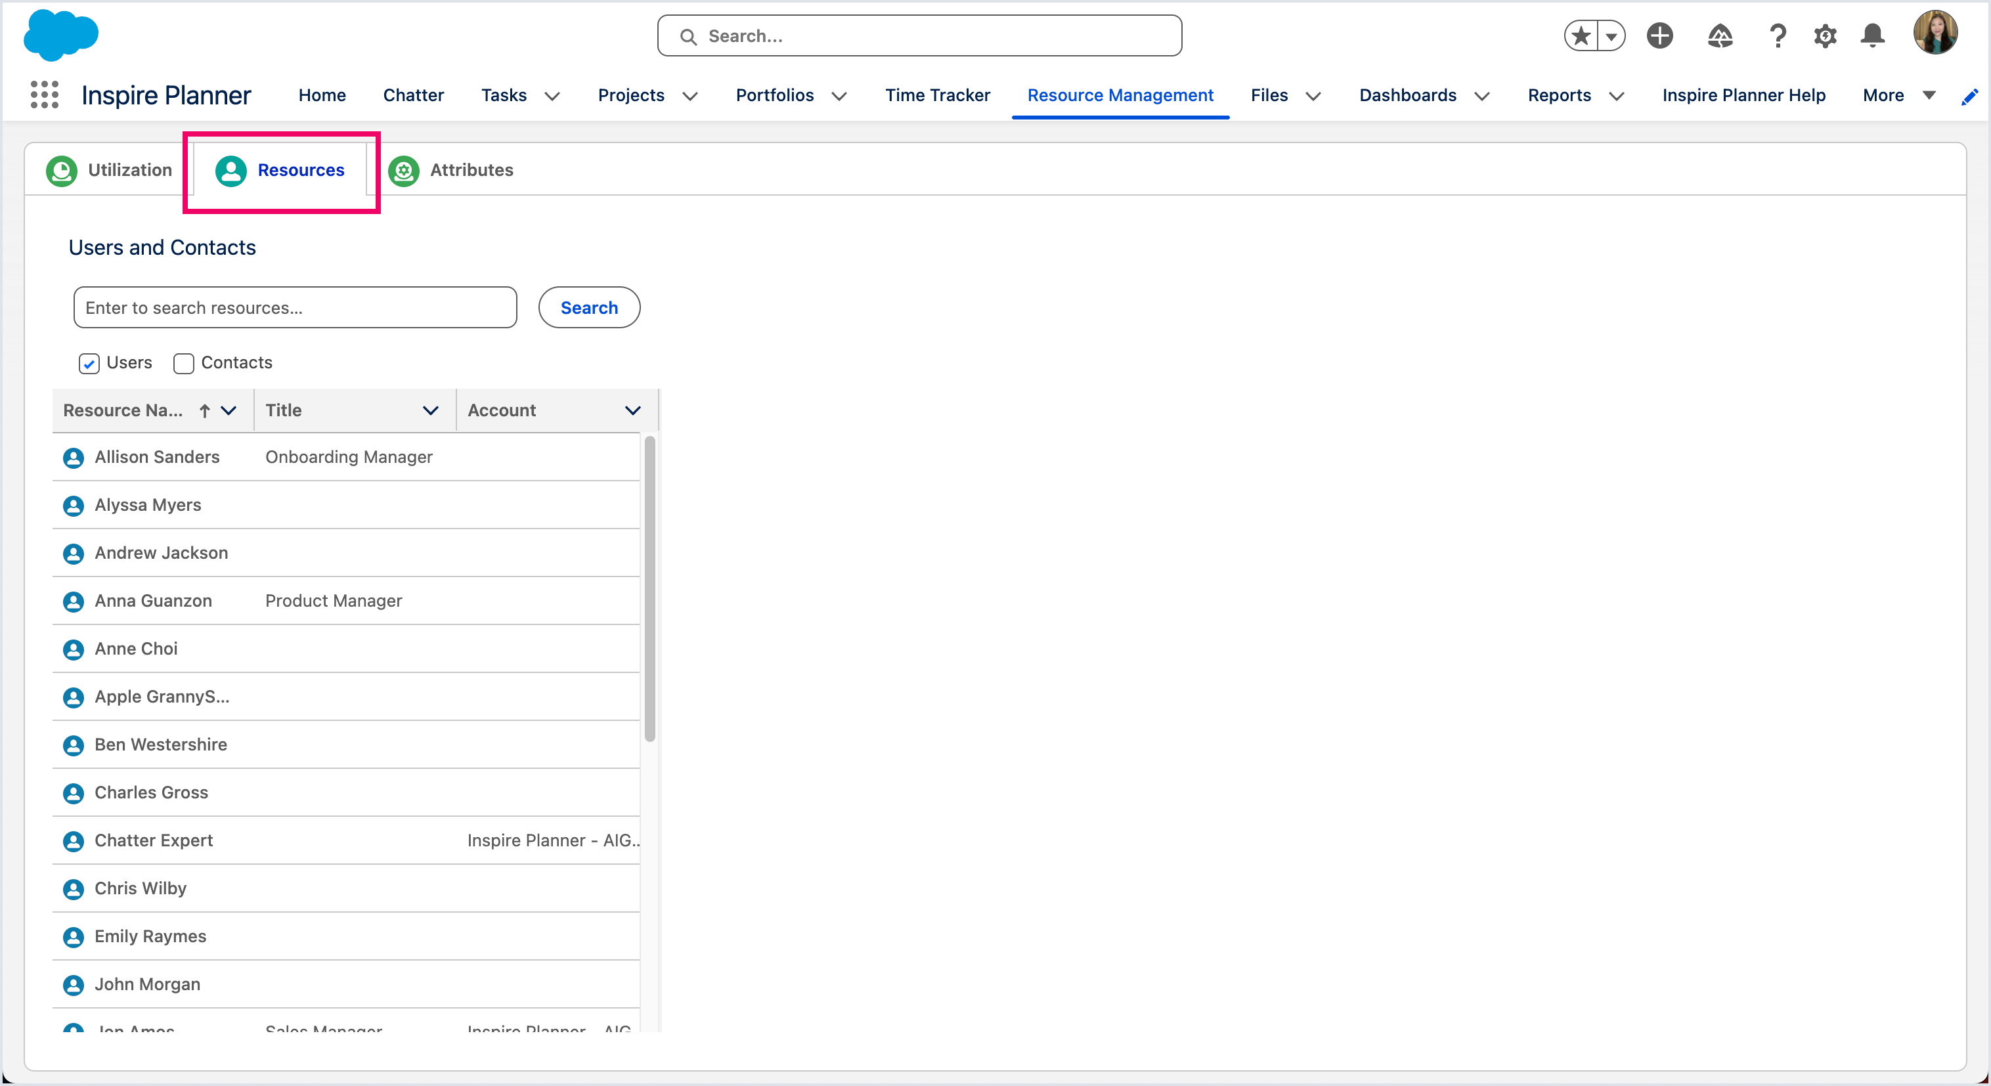Image resolution: width=1991 pixels, height=1086 pixels.
Task: Click the Attributes gear icon
Action: [403, 171]
